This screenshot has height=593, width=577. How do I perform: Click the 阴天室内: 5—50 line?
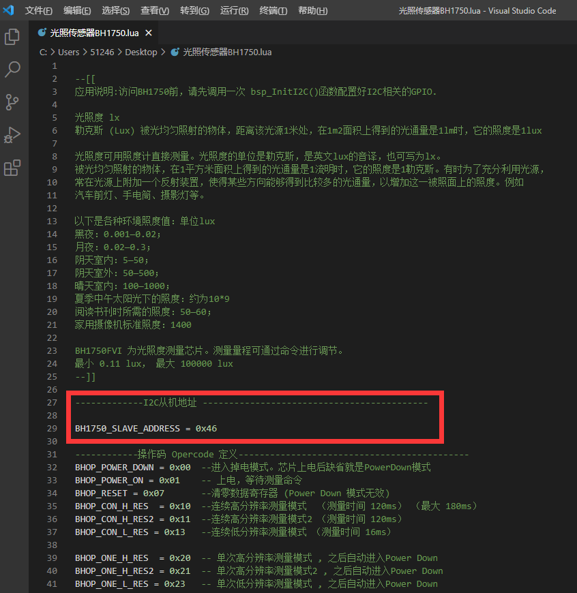click(x=112, y=260)
